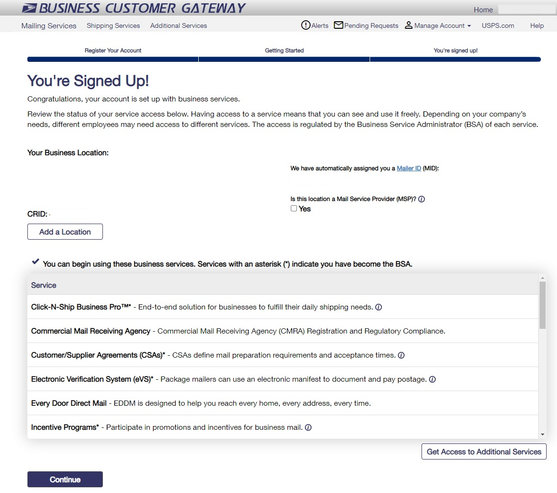
Task: Click the info icon beside Mail Service Provider question
Action: 422,199
